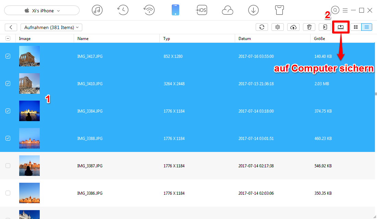
Task: Click the IMG_3417.JPG Parthenon thumbnail
Action: click(x=29, y=56)
